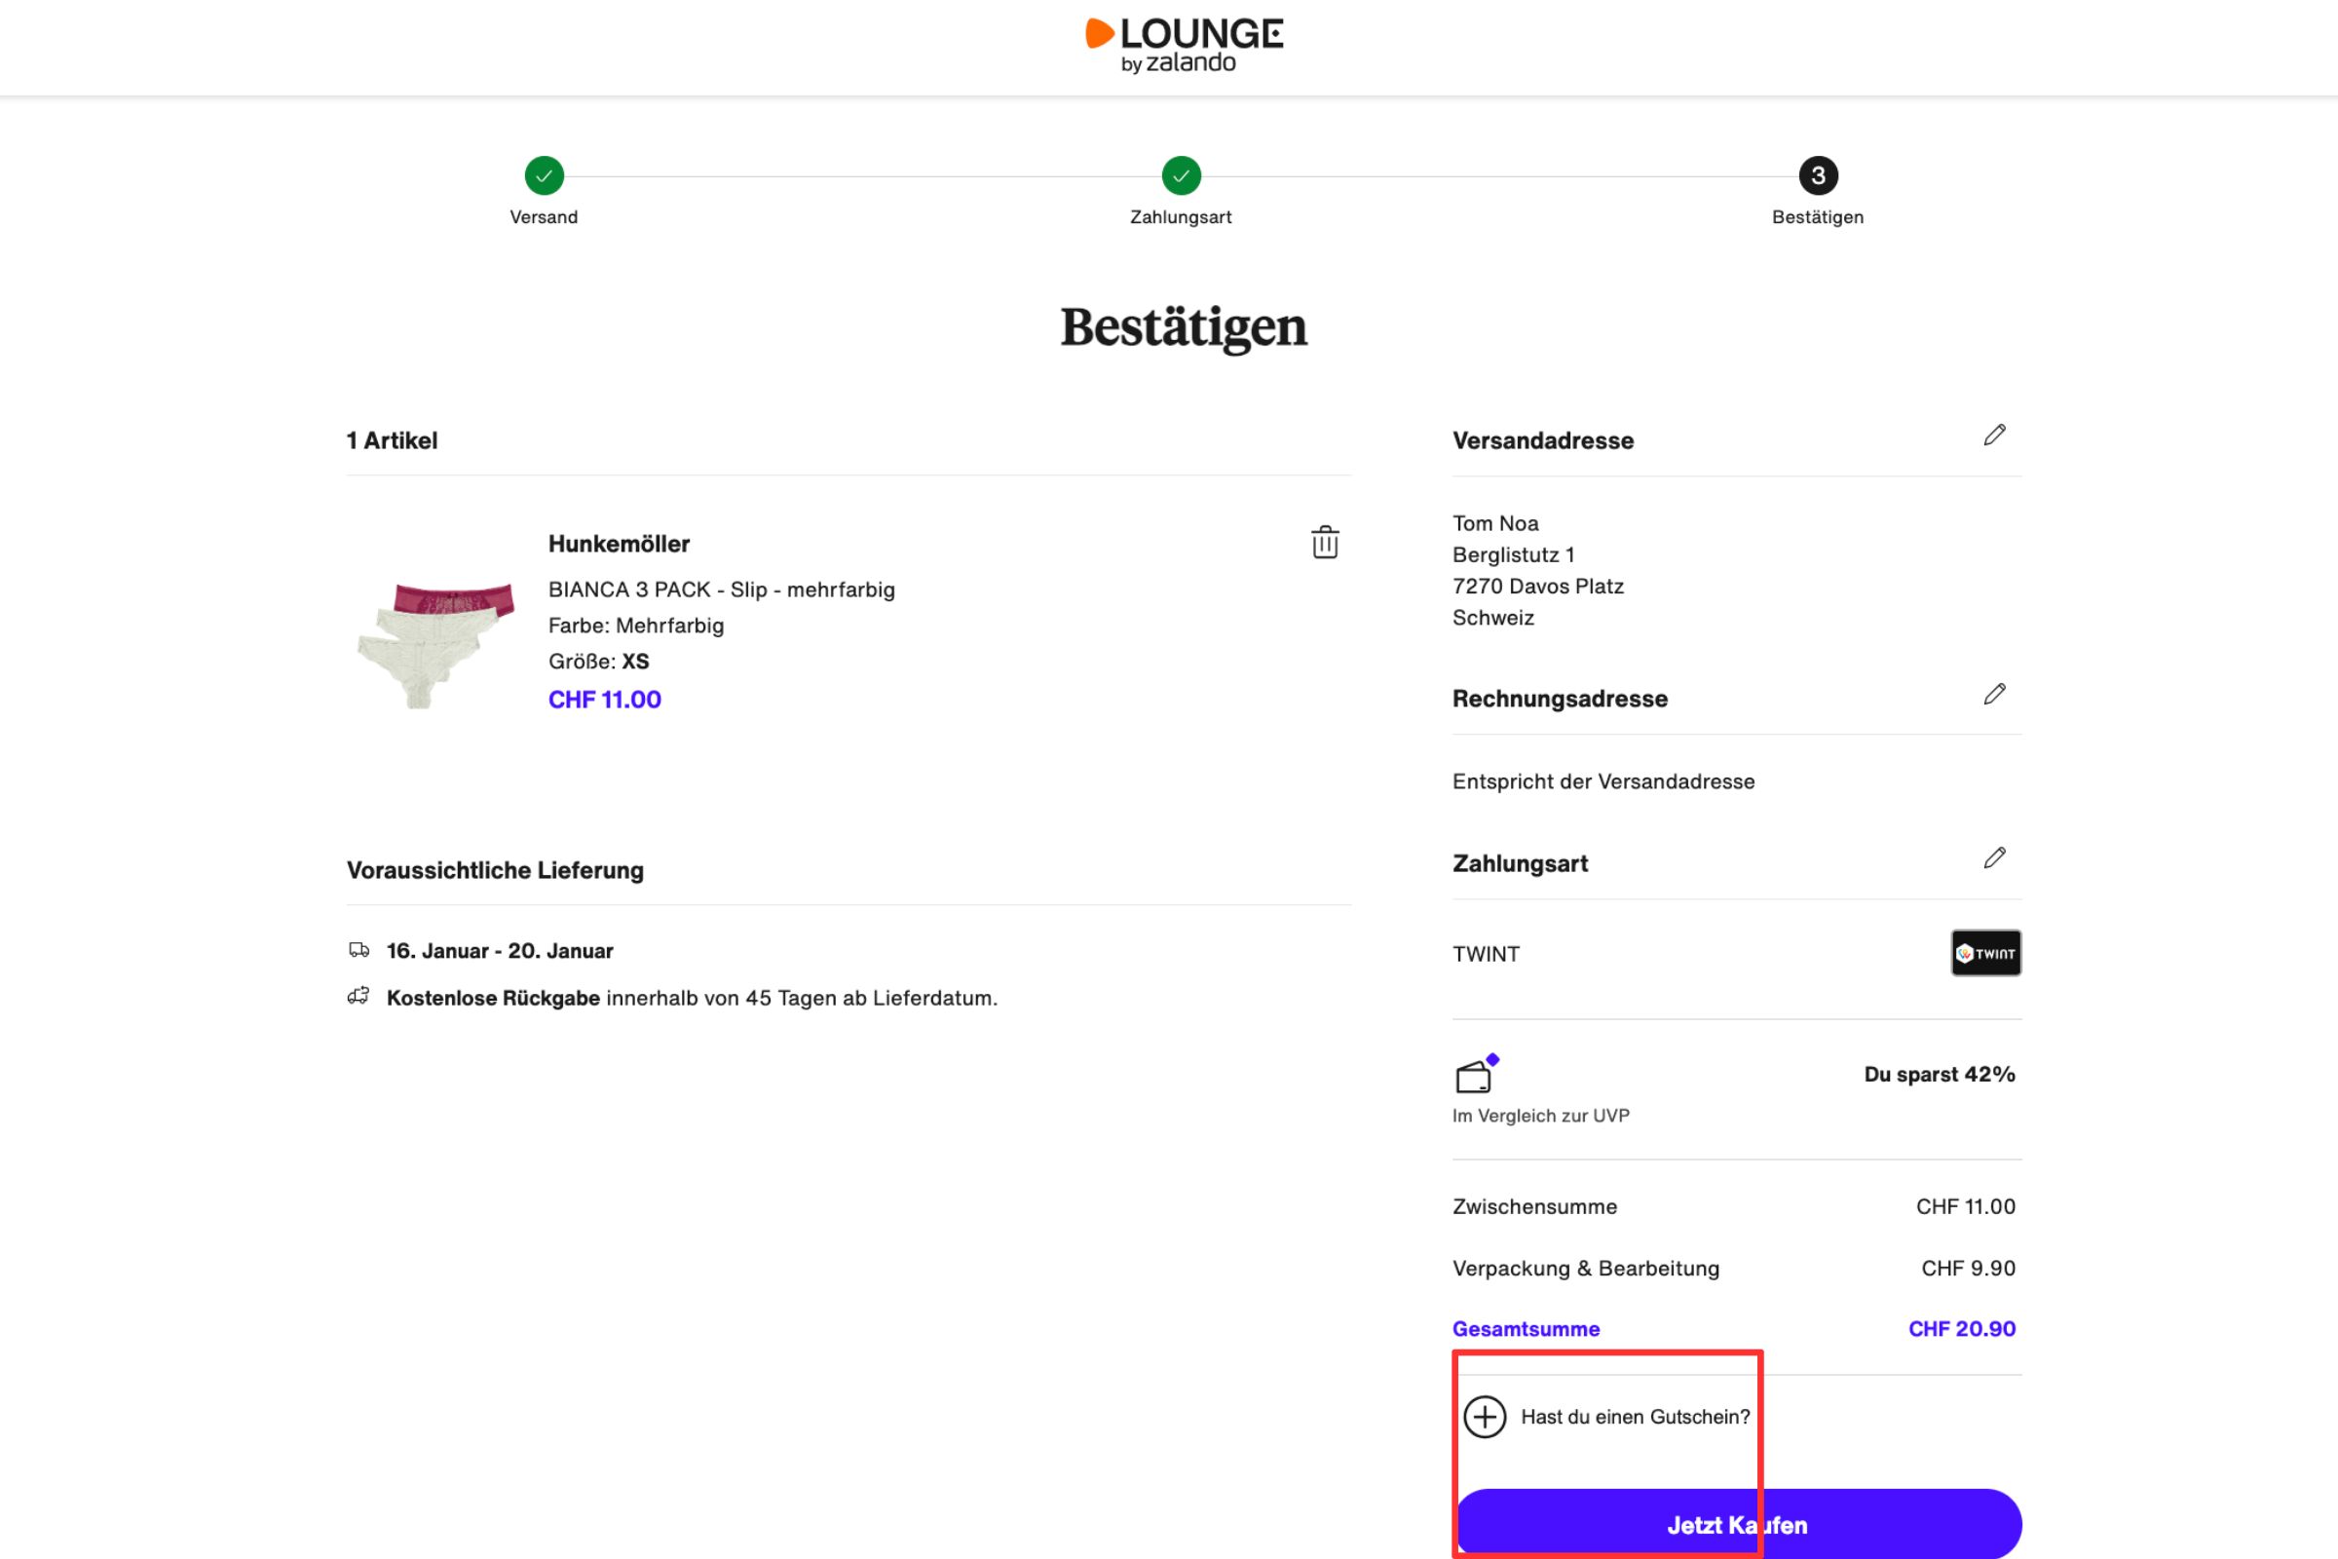Click 'Größe: XS' text

598,662
